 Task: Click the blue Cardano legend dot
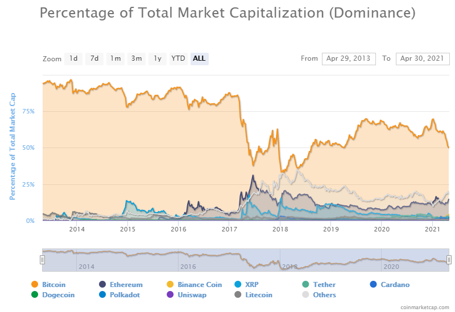373,284
